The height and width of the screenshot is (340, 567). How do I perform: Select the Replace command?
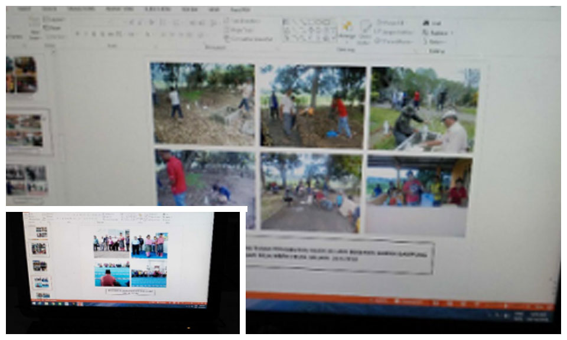(436, 32)
